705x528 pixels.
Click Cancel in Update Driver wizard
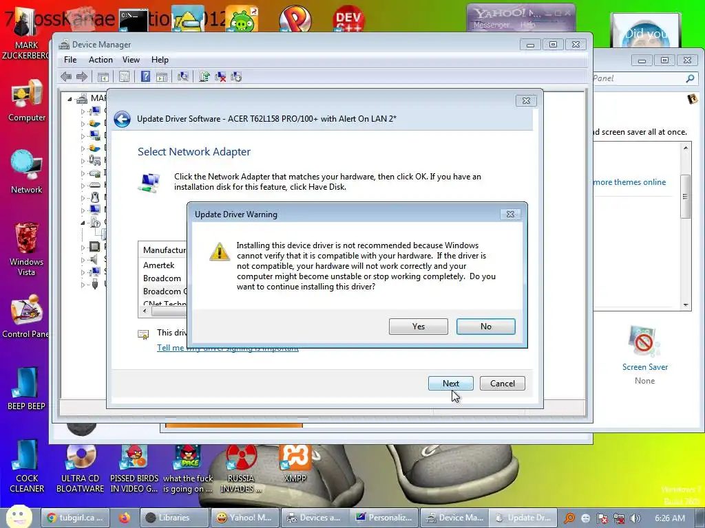(x=502, y=384)
